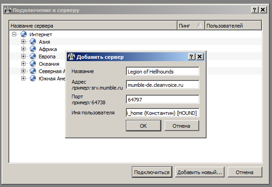Click the Название сервера column header
Viewport: 272px width, 187px height.
(93, 26)
